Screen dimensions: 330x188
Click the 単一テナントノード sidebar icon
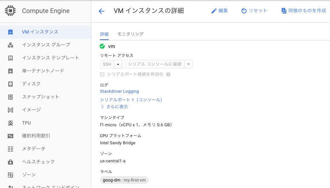pos(10,71)
